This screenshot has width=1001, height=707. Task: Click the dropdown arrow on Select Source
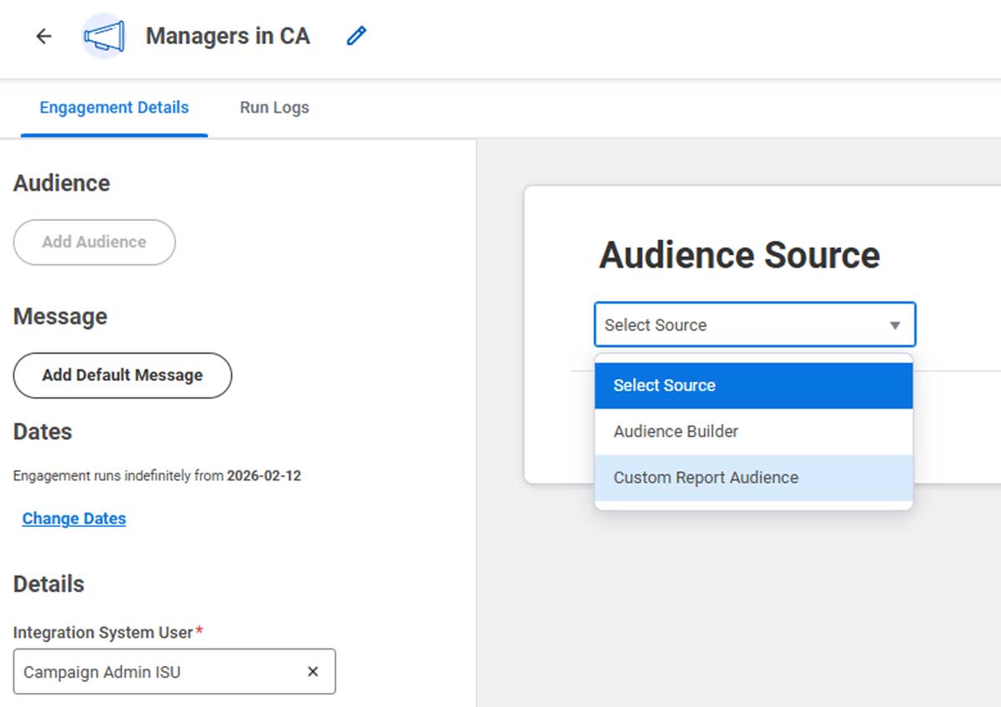pos(897,324)
